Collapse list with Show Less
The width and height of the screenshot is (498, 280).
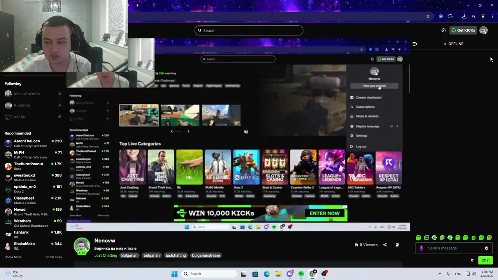tap(53, 257)
